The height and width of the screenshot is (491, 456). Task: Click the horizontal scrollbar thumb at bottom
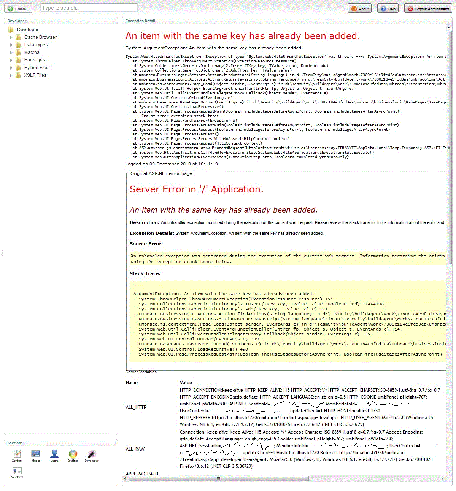218,478
